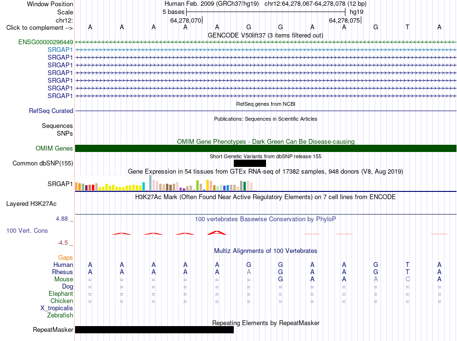Click the dark green OMIM Genes bar

(x=266, y=148)
